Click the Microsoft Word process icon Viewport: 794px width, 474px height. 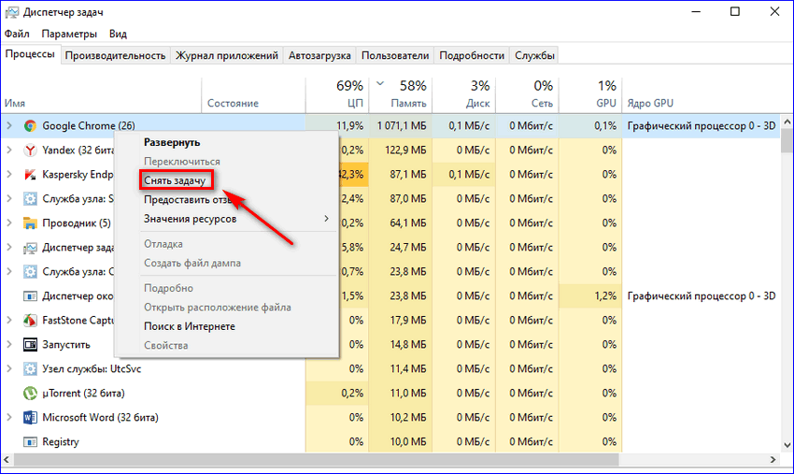(x=30, y=417)
